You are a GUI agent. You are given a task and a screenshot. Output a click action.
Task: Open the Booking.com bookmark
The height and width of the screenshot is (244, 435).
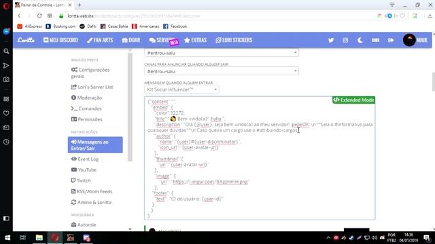pos(60,26)
